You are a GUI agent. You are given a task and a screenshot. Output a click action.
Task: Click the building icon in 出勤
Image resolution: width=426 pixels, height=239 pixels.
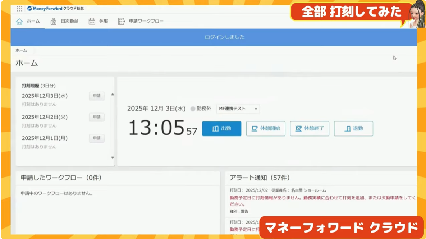[215, 128]
